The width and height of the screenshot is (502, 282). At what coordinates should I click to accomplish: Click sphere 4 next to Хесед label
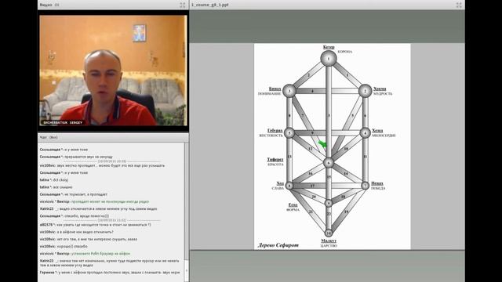[365, 132]
